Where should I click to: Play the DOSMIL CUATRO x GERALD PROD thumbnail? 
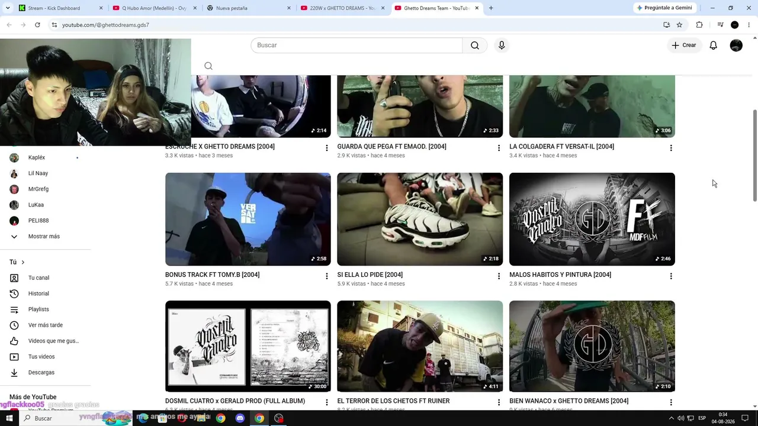click(x=248, y=346)
